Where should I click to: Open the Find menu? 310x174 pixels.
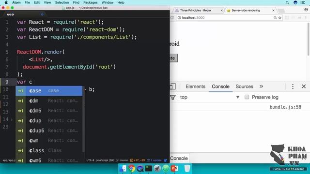[76, 2]
